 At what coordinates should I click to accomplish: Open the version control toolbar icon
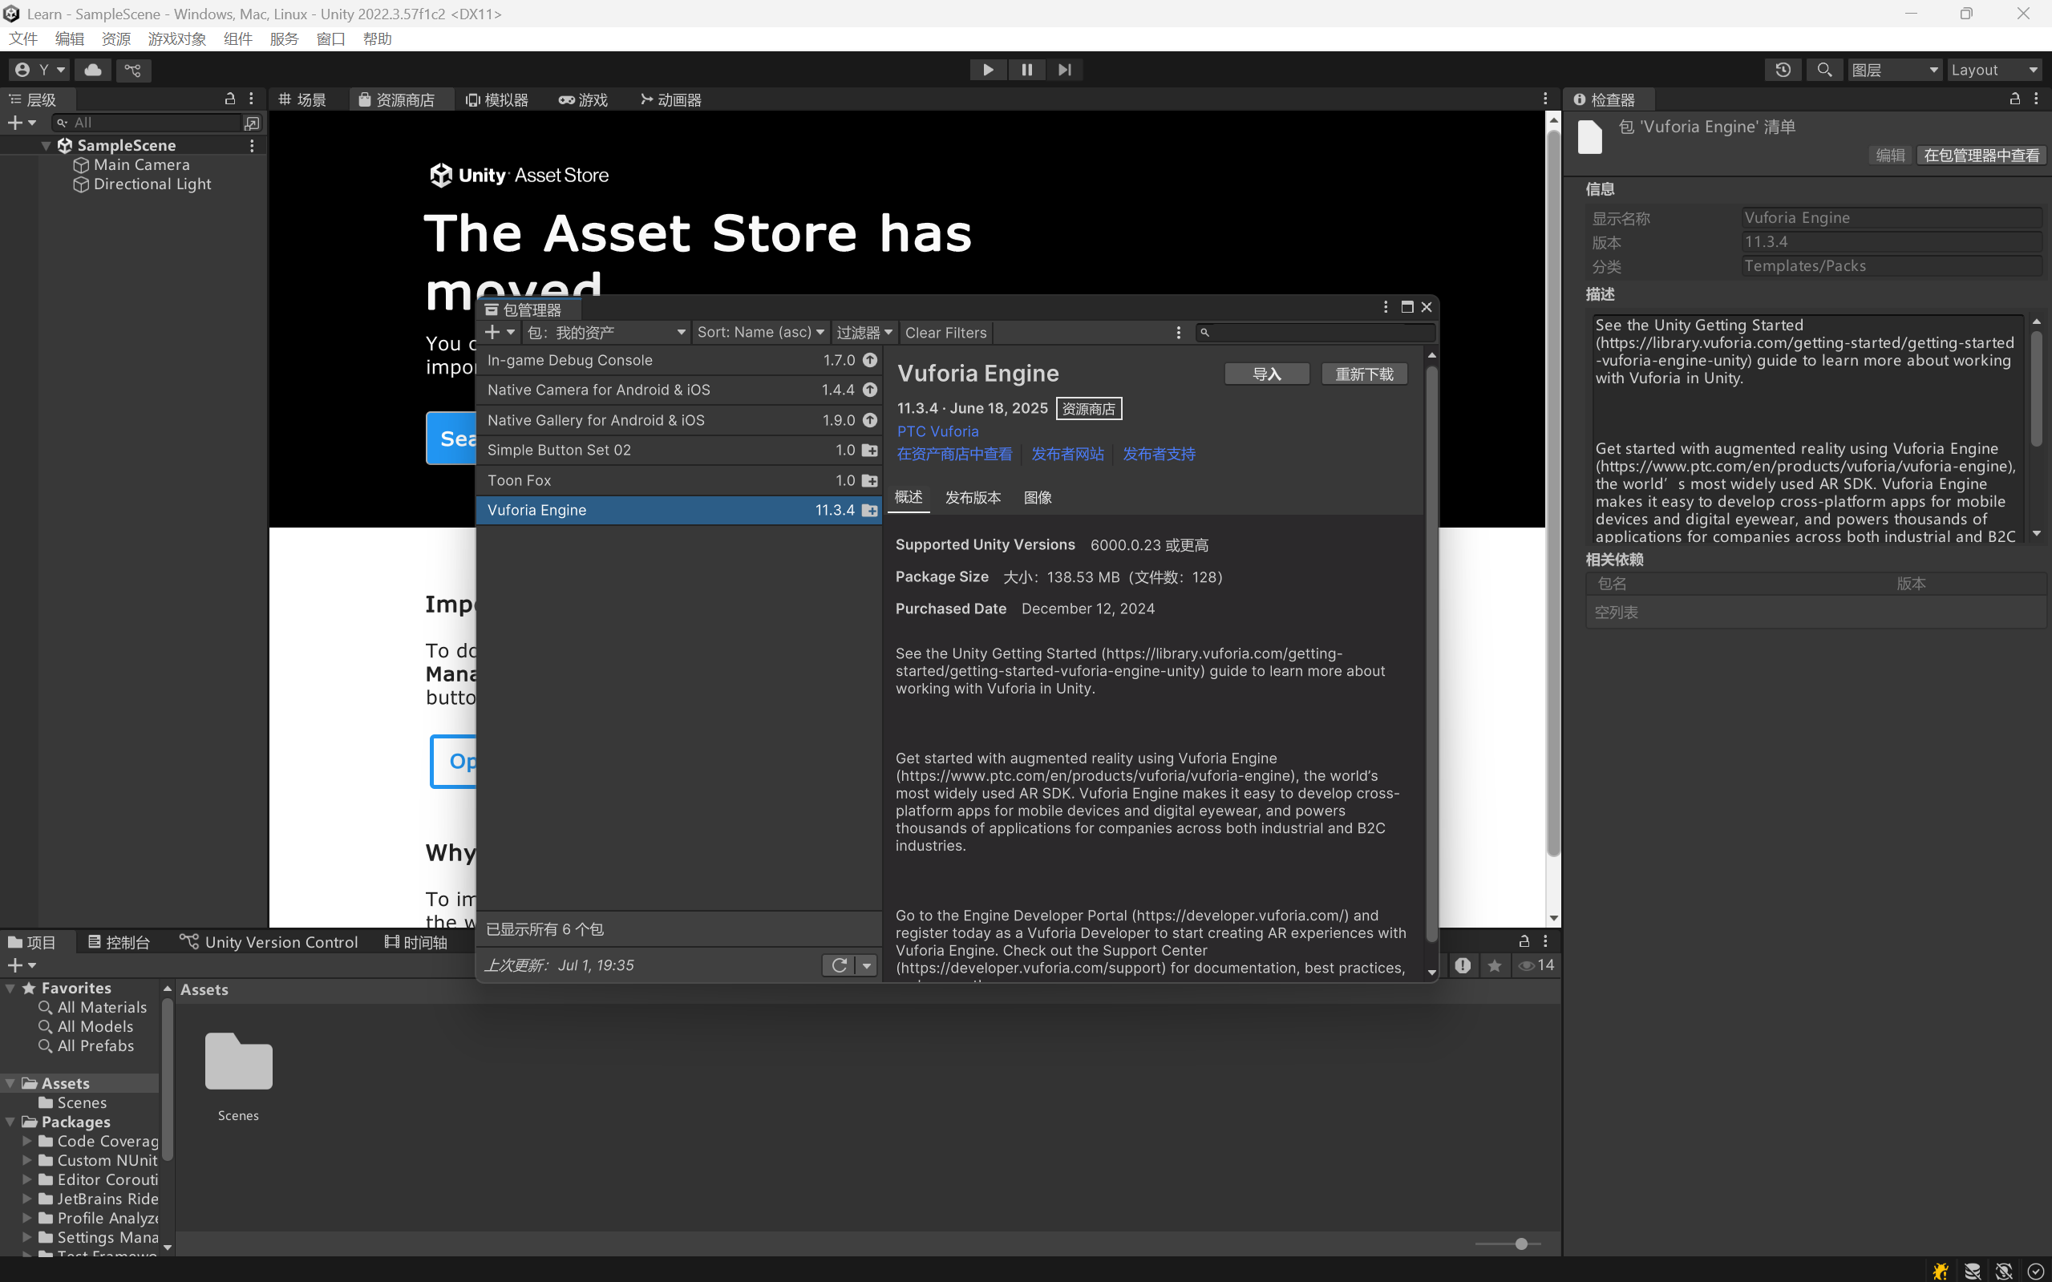[133, 70]
